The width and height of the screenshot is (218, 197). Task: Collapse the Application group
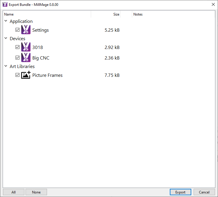click(6, 21)
